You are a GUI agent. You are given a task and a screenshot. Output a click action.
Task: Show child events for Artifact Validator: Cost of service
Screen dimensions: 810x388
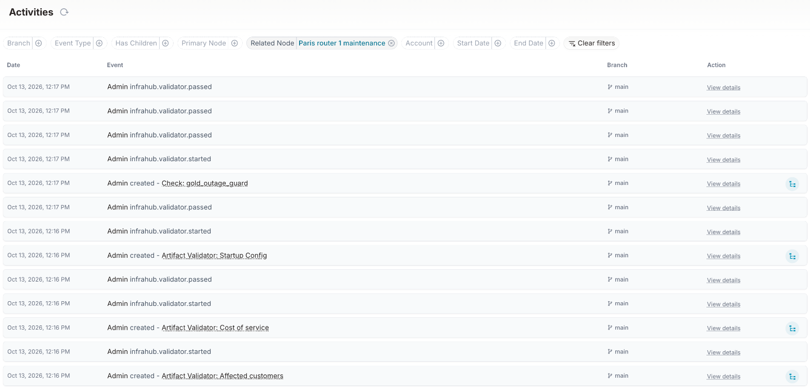[792, 328]
